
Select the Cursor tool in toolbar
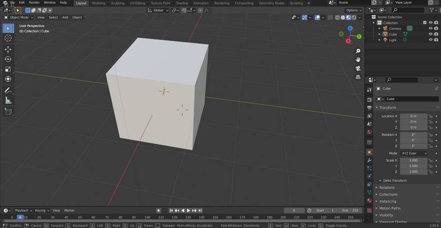[8, 38]
